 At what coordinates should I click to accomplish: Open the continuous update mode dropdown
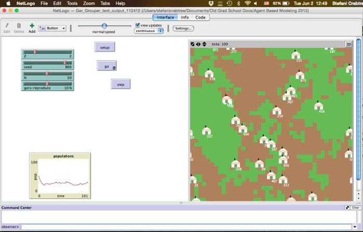149,31
